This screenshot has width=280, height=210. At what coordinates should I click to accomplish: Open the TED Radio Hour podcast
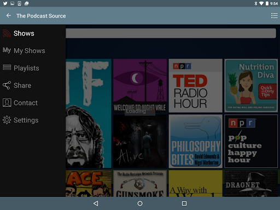(x=196, y=86)
